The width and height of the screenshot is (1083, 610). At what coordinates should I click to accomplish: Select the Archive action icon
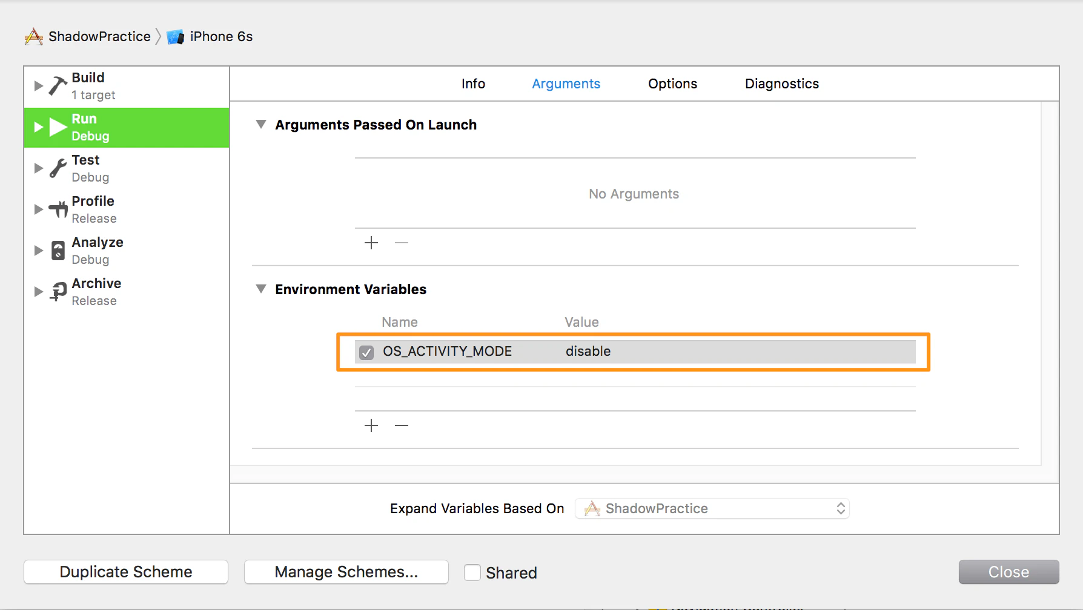(x=58, y=292)
